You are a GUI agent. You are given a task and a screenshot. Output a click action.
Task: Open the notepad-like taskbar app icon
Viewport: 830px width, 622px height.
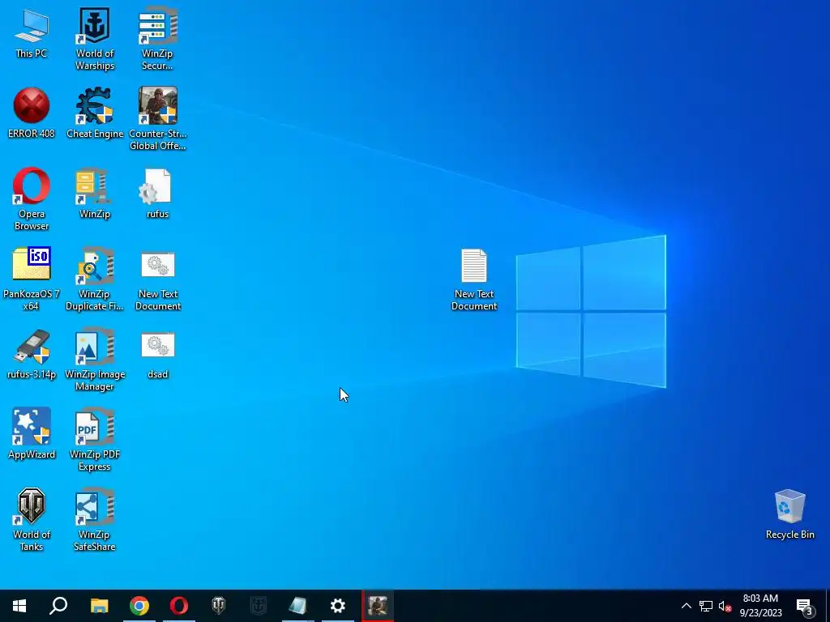[x=298, y=606]
